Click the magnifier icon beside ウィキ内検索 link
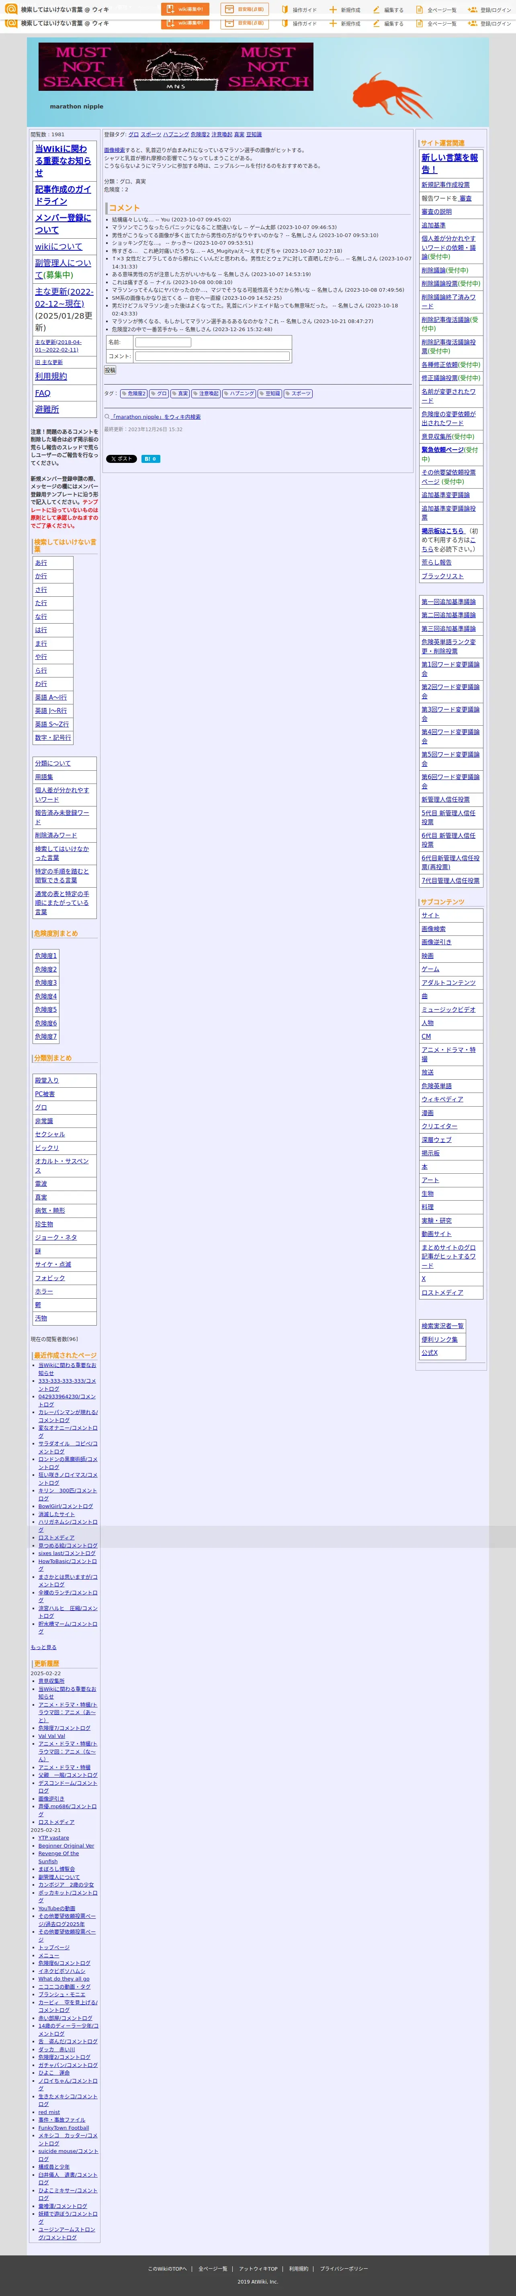 pos(107,416)
